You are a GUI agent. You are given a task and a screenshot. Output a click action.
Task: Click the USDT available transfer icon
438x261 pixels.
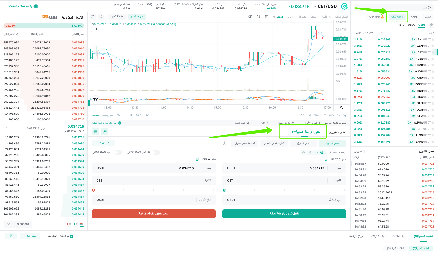[x=326, y=159]
